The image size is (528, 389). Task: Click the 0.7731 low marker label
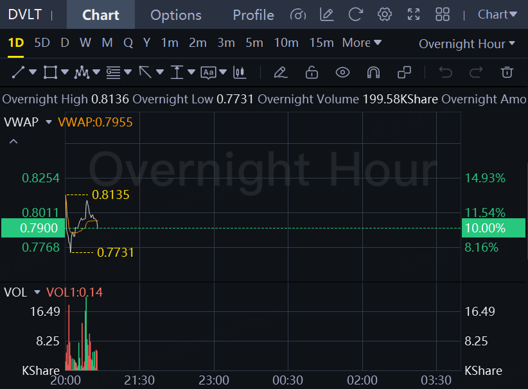click(x=116, y=252)
